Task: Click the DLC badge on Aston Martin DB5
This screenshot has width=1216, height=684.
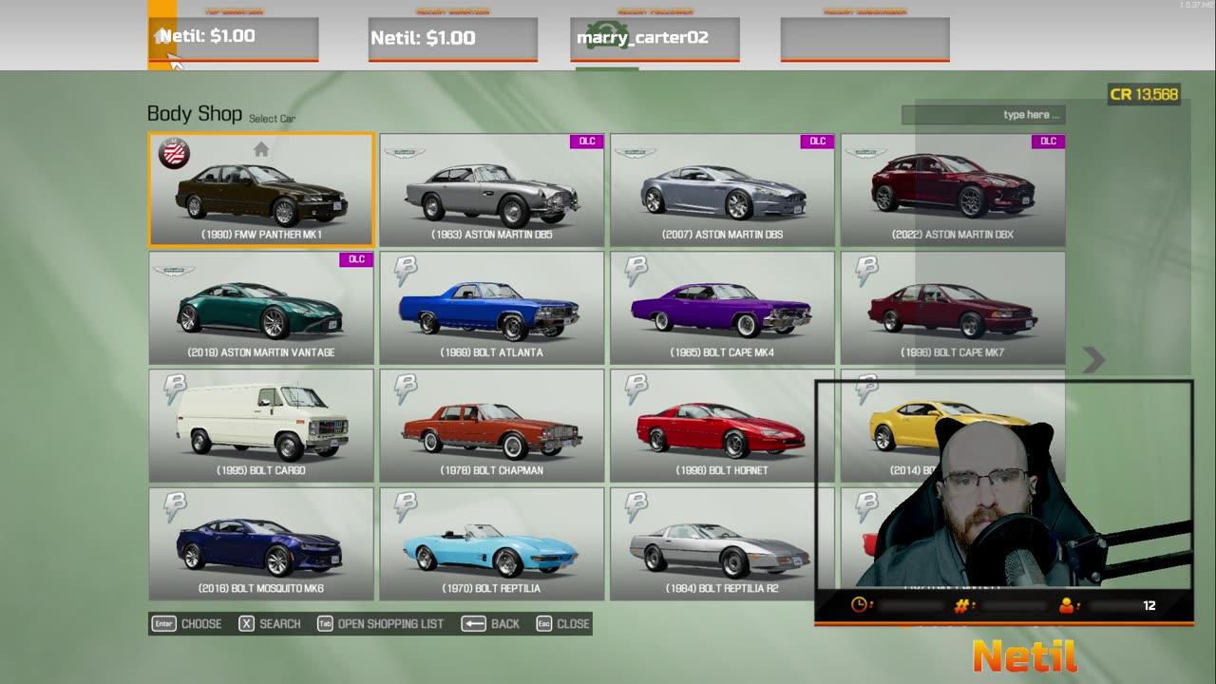Action: 587,142
